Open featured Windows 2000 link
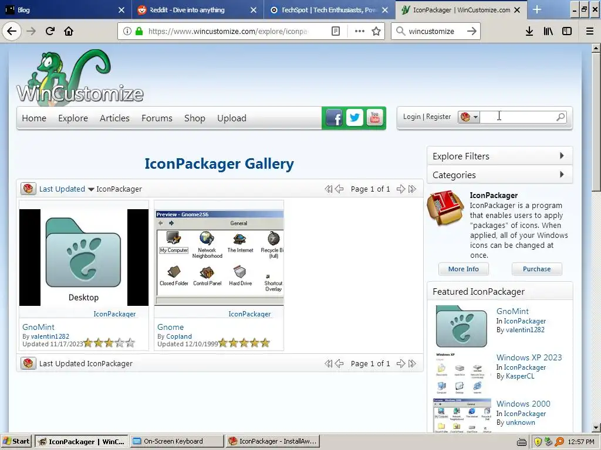 523,404
